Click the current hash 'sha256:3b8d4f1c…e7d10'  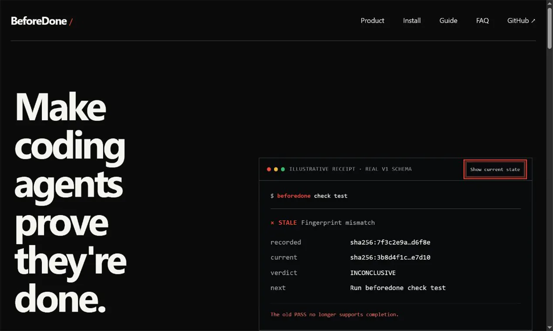click(390, 257)
